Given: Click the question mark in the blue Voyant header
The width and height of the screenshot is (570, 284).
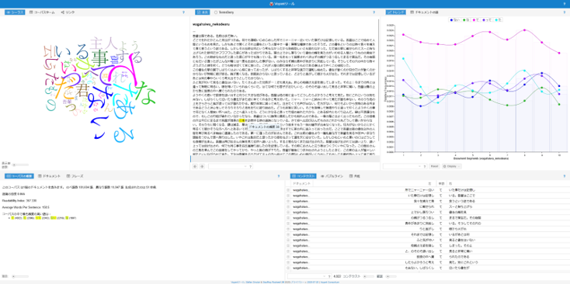Looking at the screenshot, I should (565, 4).
